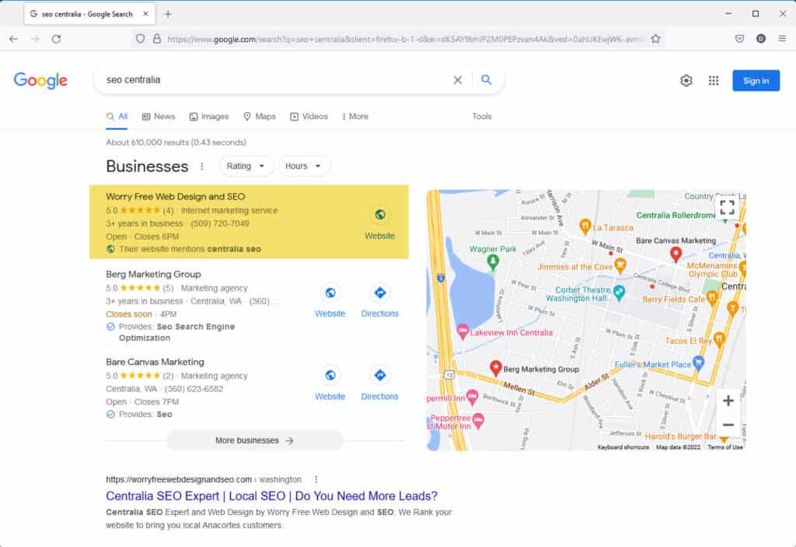Click the Berg Marketing Group map pin

(495, 367)
